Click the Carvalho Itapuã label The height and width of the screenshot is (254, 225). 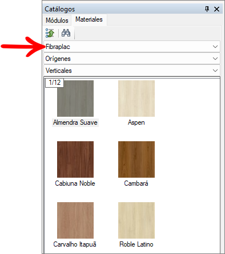click(75, 244)
